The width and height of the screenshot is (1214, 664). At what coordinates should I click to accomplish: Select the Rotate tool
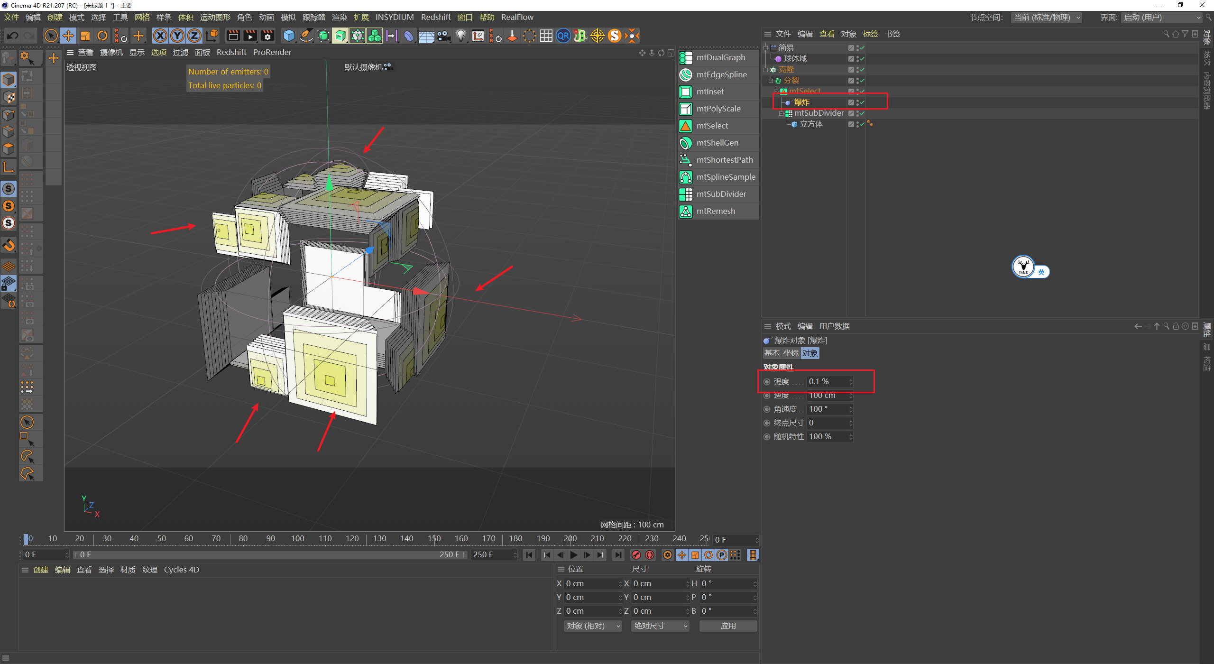click(102, 36)
